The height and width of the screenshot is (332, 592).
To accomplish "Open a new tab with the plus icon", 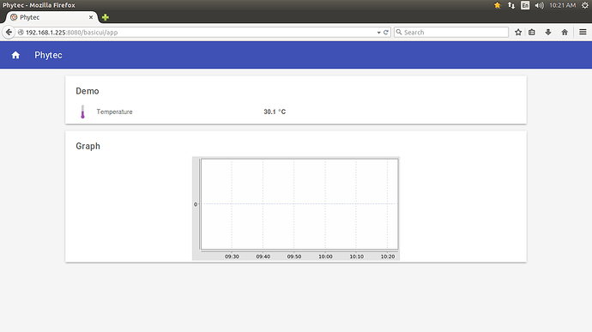I will (x=106, y=17).
